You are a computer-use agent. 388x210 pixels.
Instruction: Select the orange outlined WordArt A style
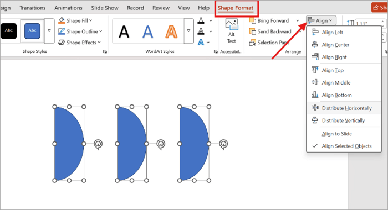(171, 32)
